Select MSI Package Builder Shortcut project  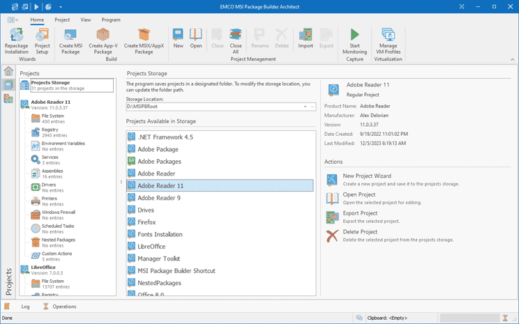click(220, 271)
